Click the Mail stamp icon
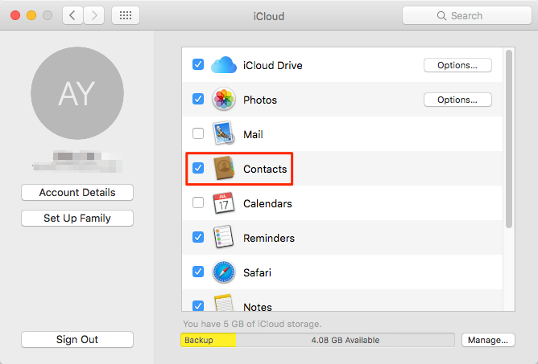 point(224,133)
